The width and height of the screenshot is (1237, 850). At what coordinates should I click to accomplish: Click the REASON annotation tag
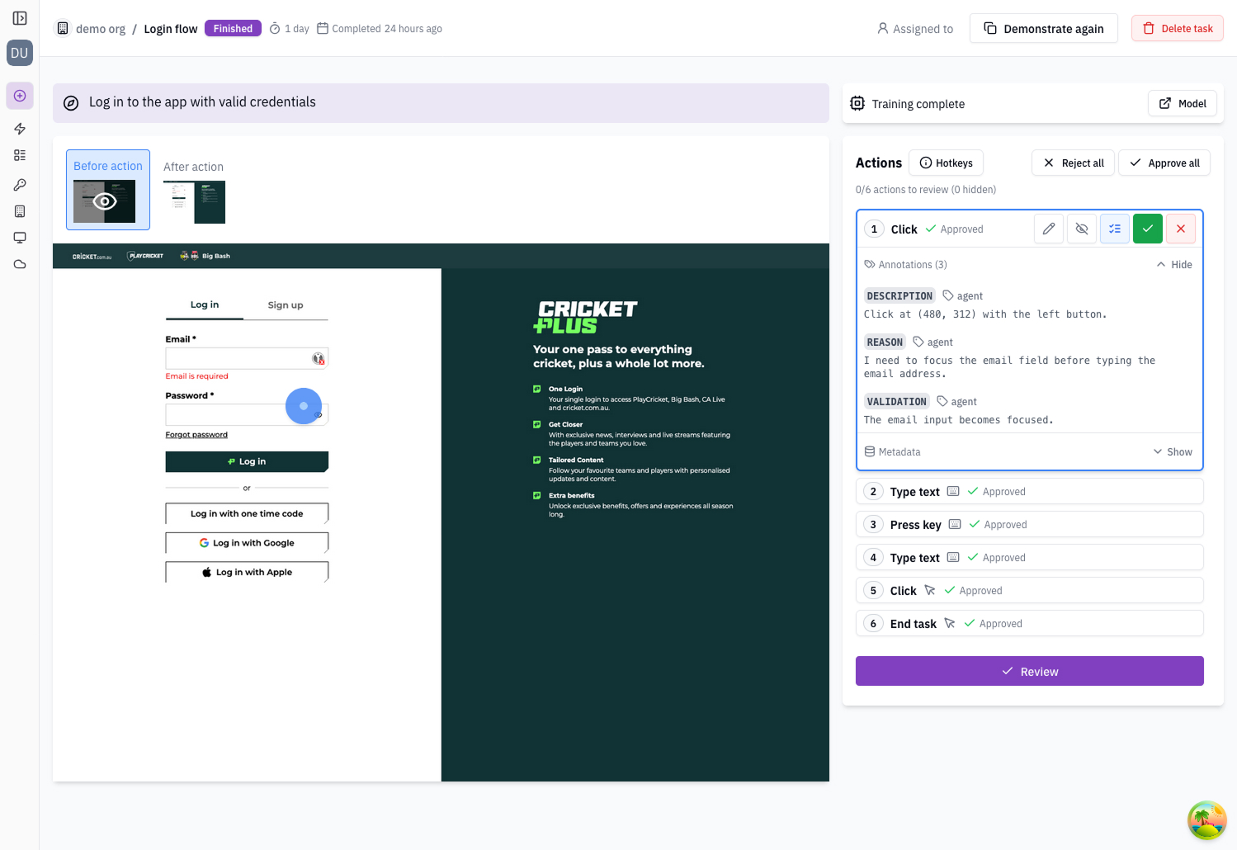[x=885, y=342]
